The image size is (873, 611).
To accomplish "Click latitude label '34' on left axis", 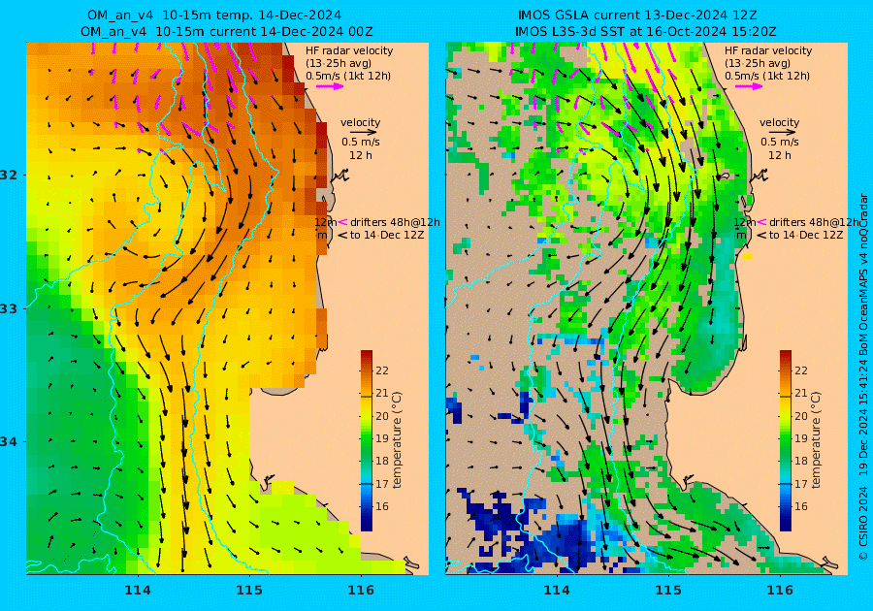I will pyautogui.click(x=9, y=442).
